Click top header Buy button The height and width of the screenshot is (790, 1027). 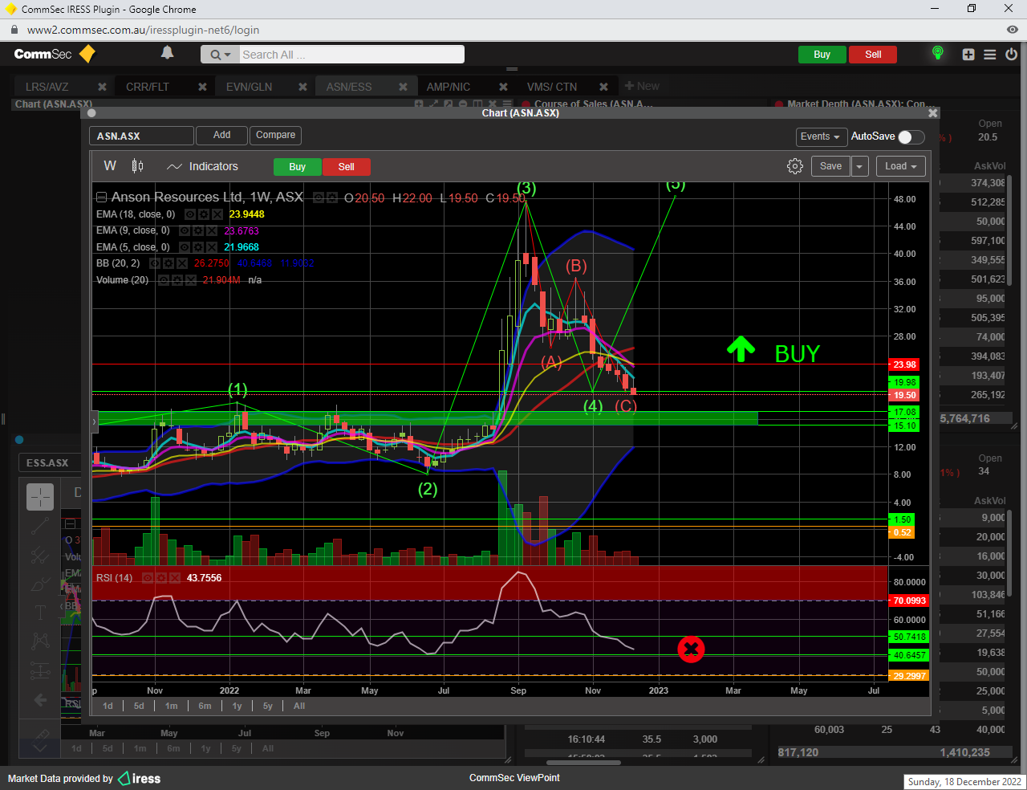point(822,55)
